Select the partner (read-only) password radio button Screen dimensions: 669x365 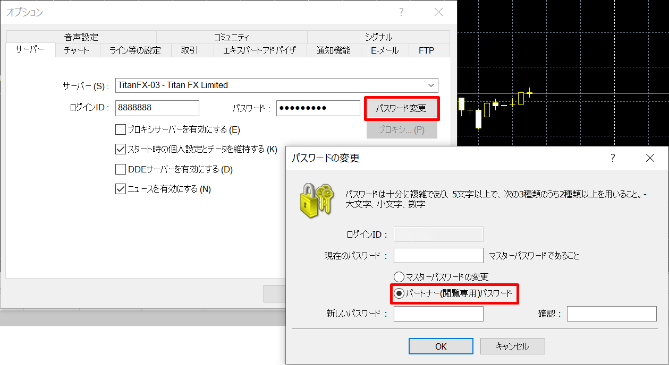399,293
